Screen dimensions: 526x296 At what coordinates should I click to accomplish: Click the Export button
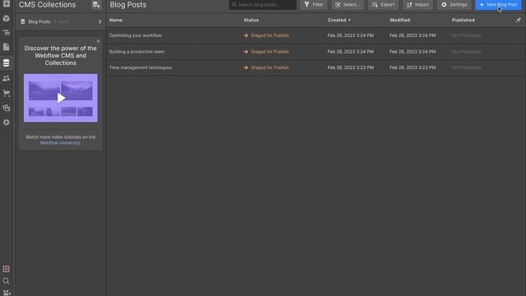(383, 5)
